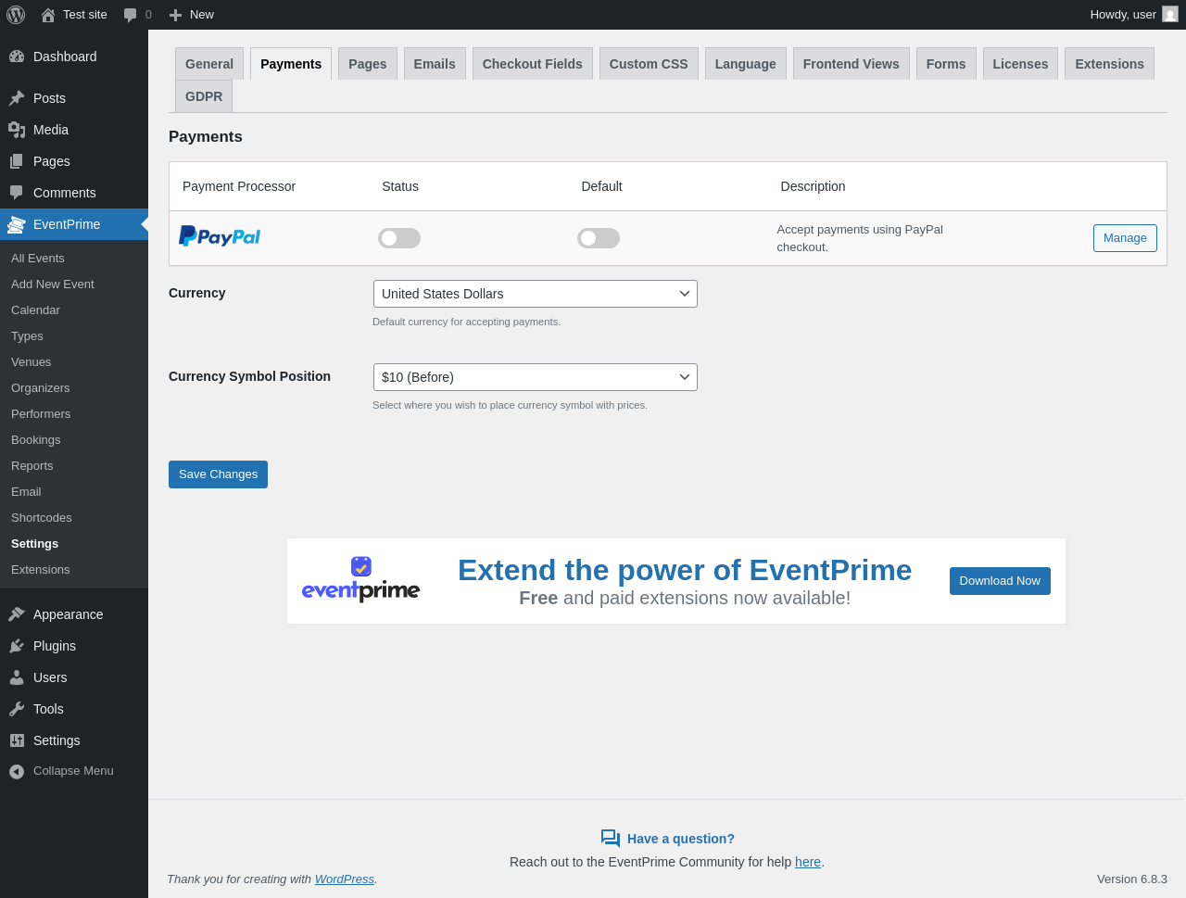Viewport: 1186px width, 898px height.
Task: Open the Currency dropdown
Action: [x=536, y=294]
